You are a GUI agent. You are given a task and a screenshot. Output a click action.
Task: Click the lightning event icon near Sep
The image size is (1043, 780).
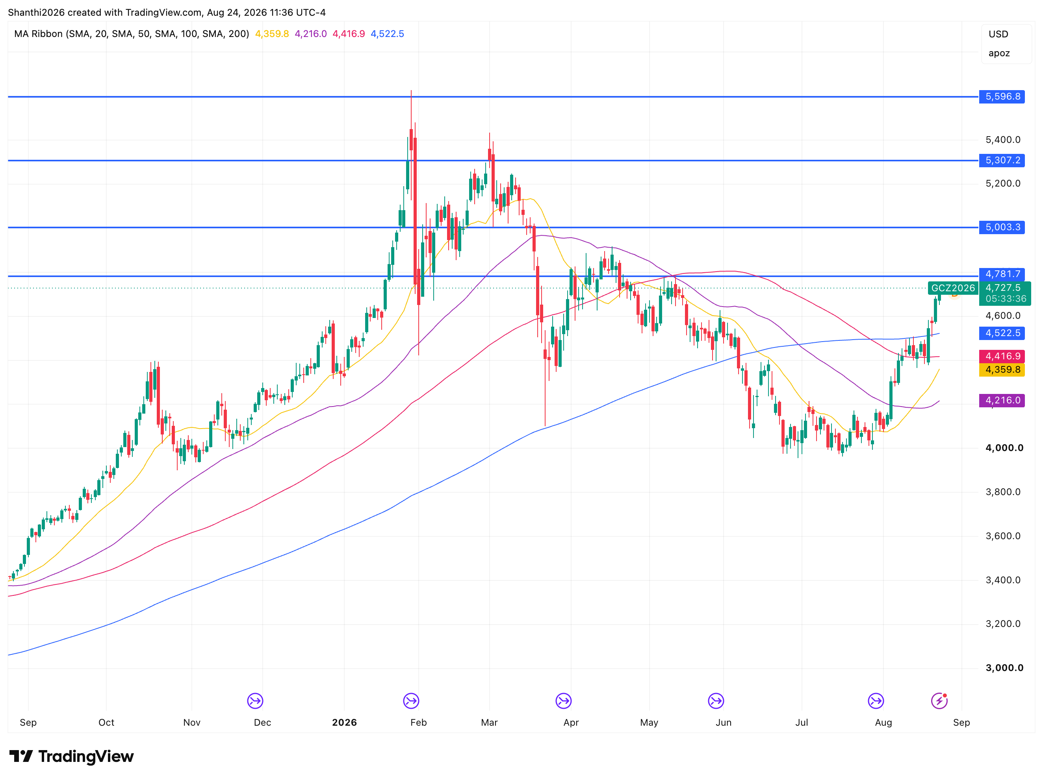tap(939, 701)
